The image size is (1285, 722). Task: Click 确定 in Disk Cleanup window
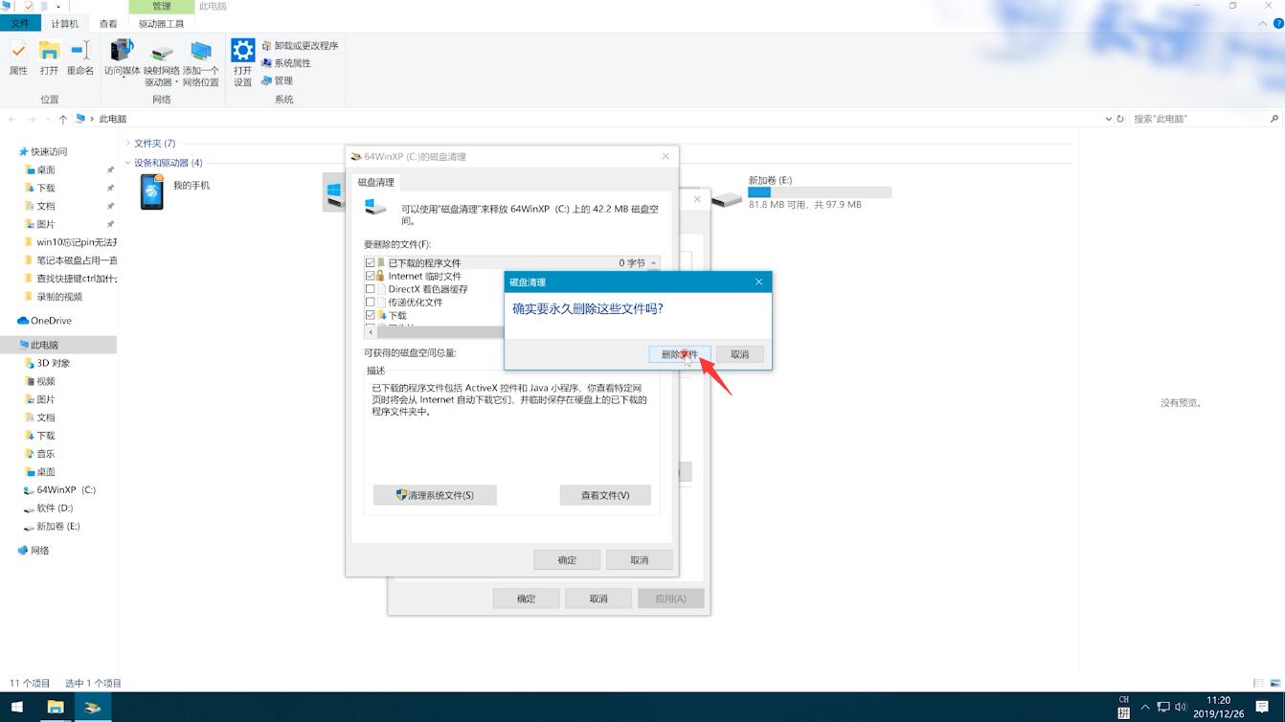568,560
